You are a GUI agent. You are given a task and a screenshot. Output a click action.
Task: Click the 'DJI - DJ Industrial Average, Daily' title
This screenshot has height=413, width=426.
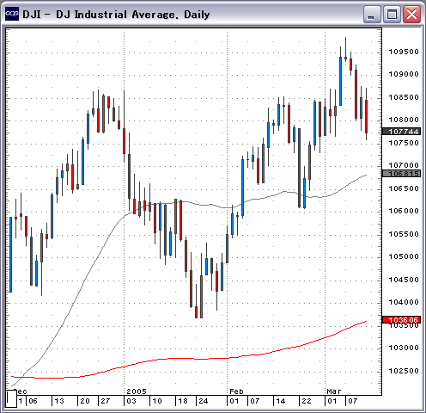pos(116,15)
